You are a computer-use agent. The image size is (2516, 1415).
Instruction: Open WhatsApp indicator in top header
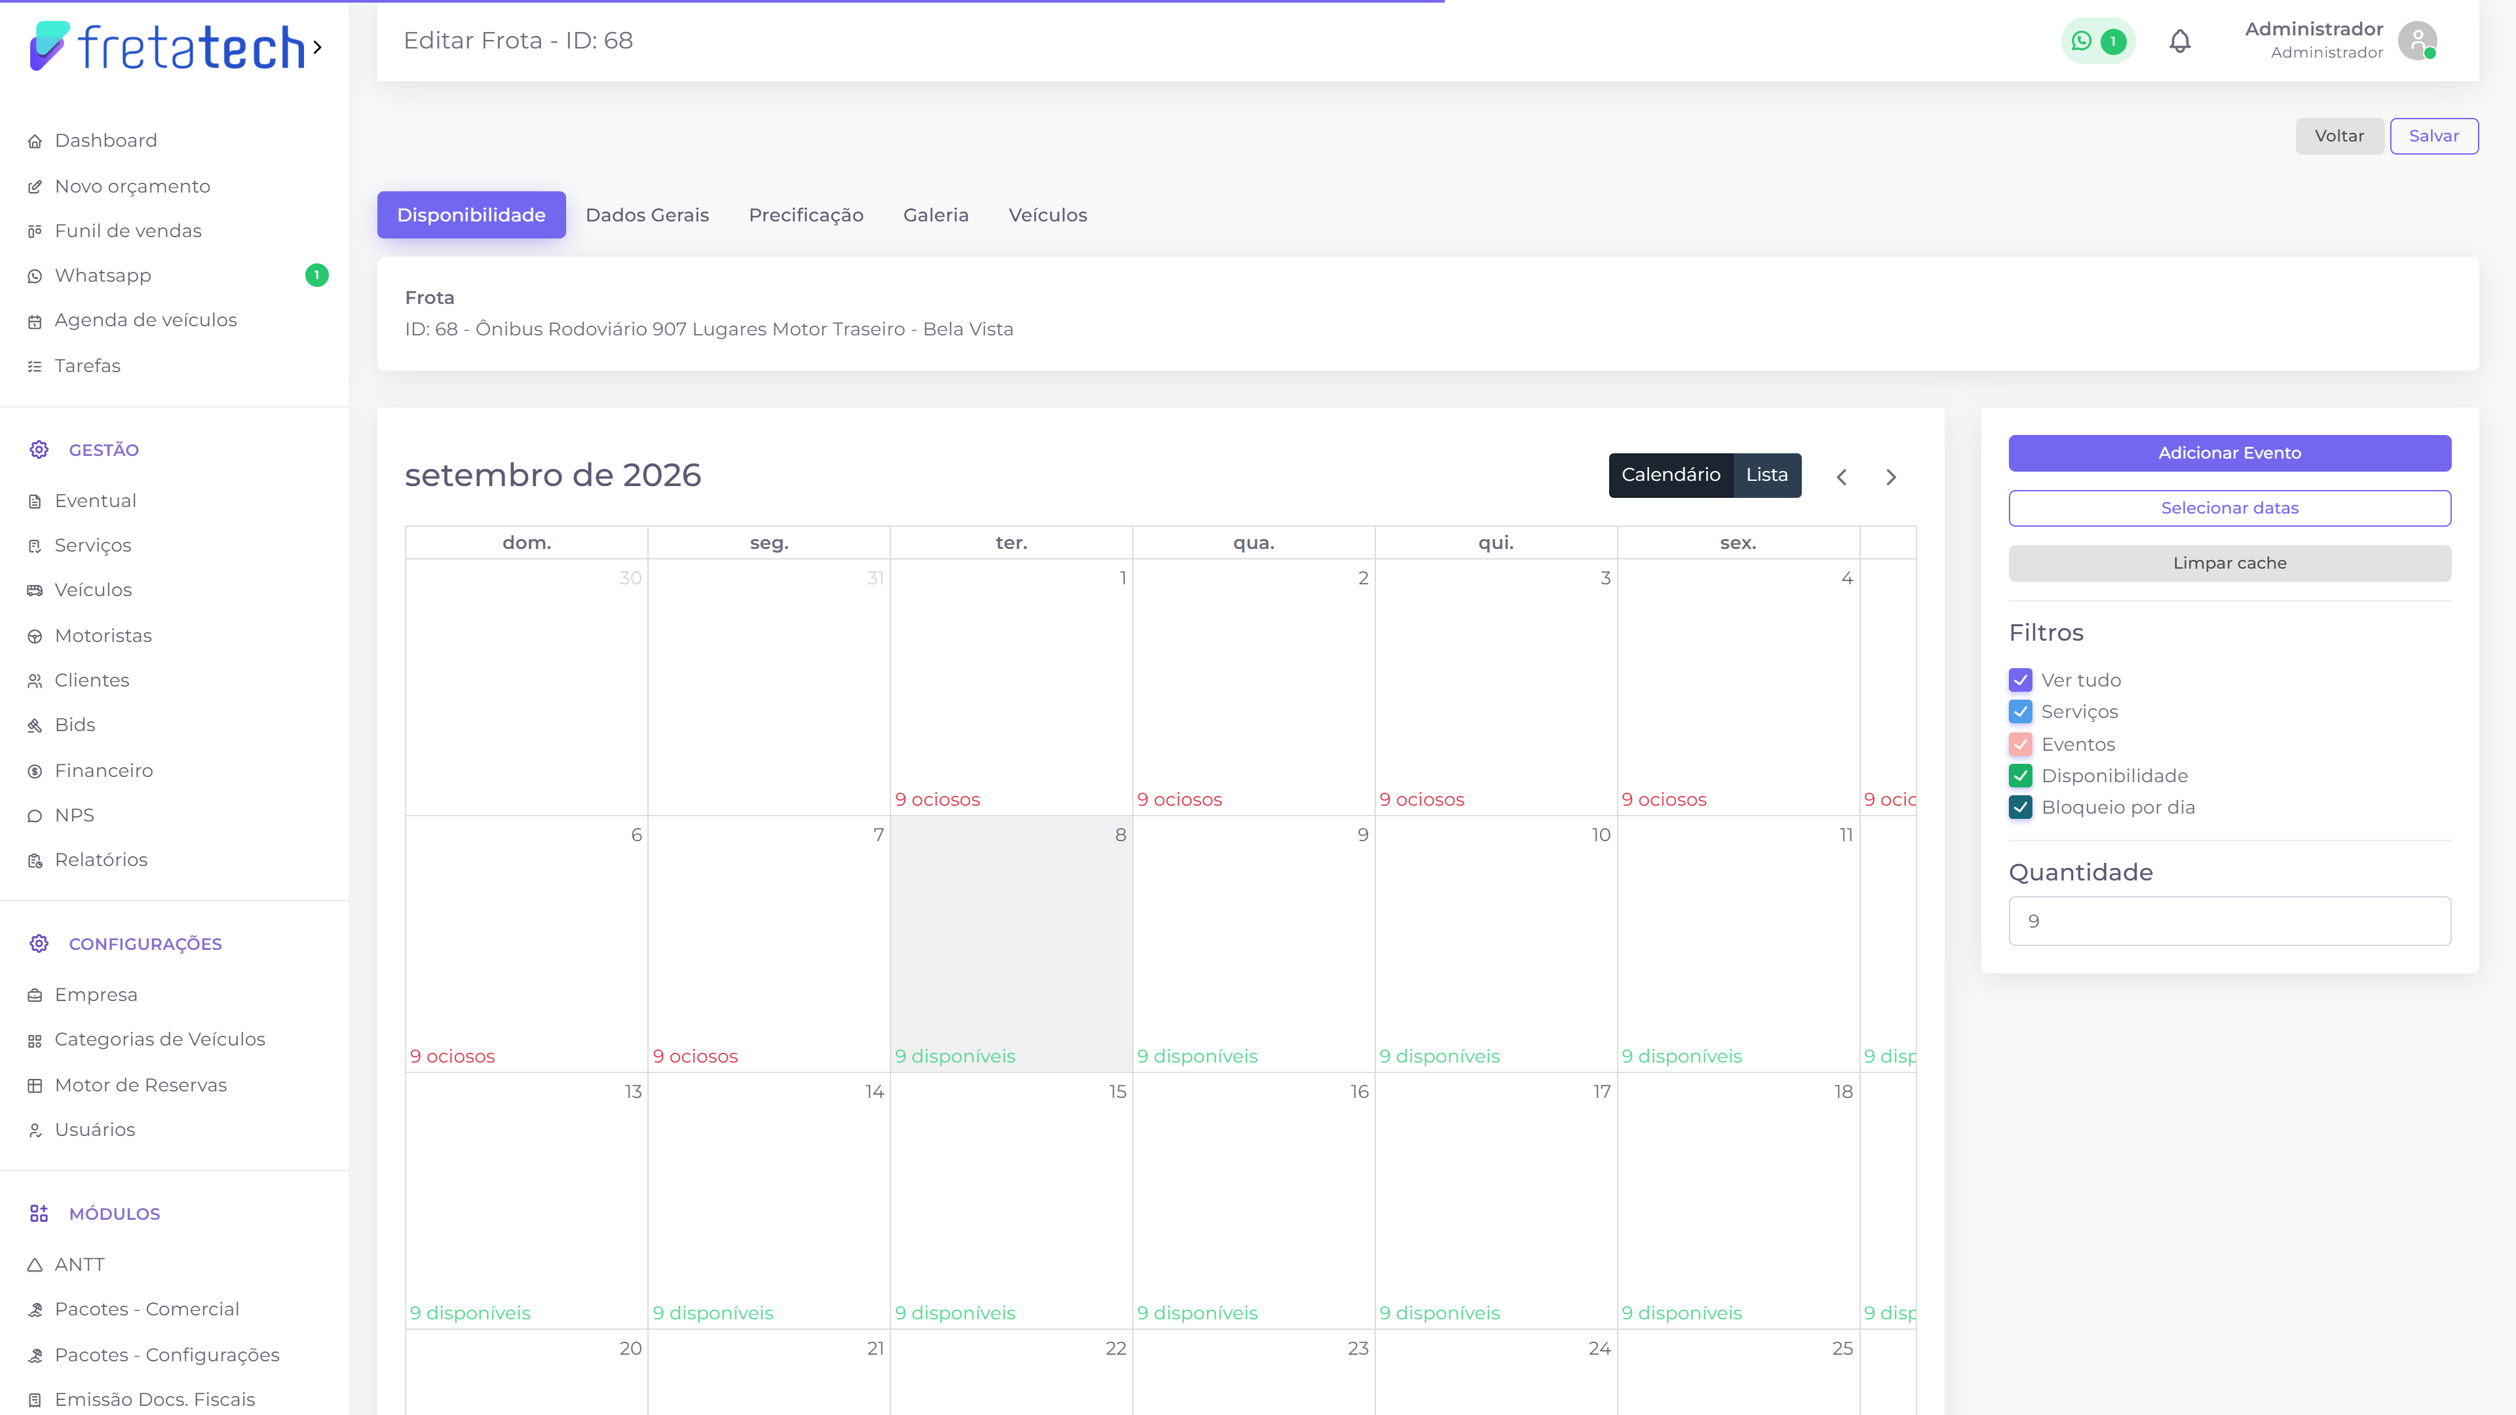point(2098,41)
